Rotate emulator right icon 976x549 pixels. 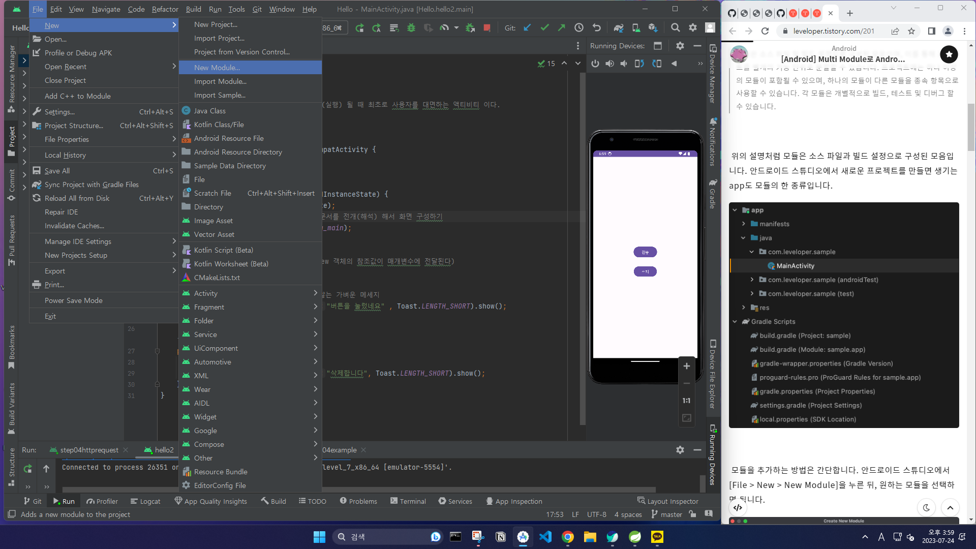[x=657, y=64]
